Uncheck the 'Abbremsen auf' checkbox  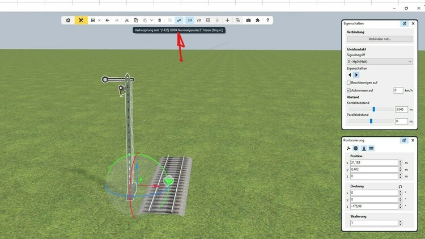point(349,90)
